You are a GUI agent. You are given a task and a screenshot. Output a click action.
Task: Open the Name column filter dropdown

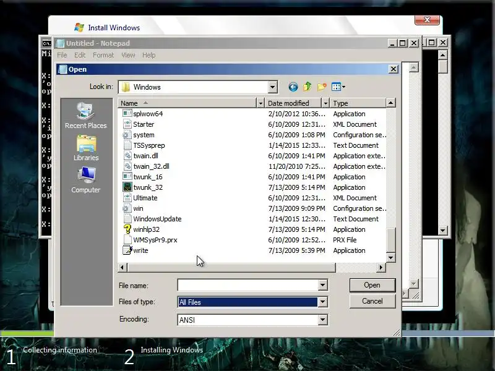click(260, 103)
